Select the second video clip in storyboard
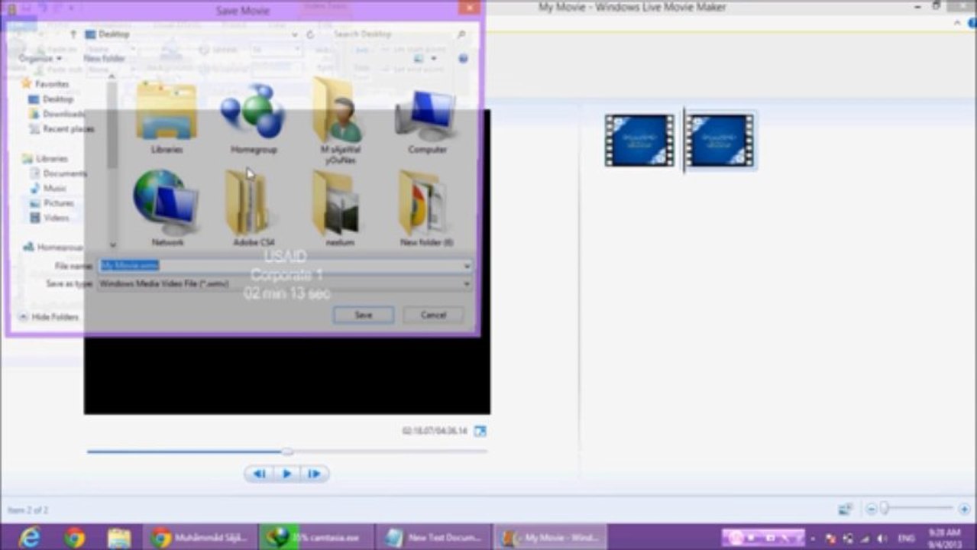Viewport: 977px width, 550px height. (x=720, y=140)
